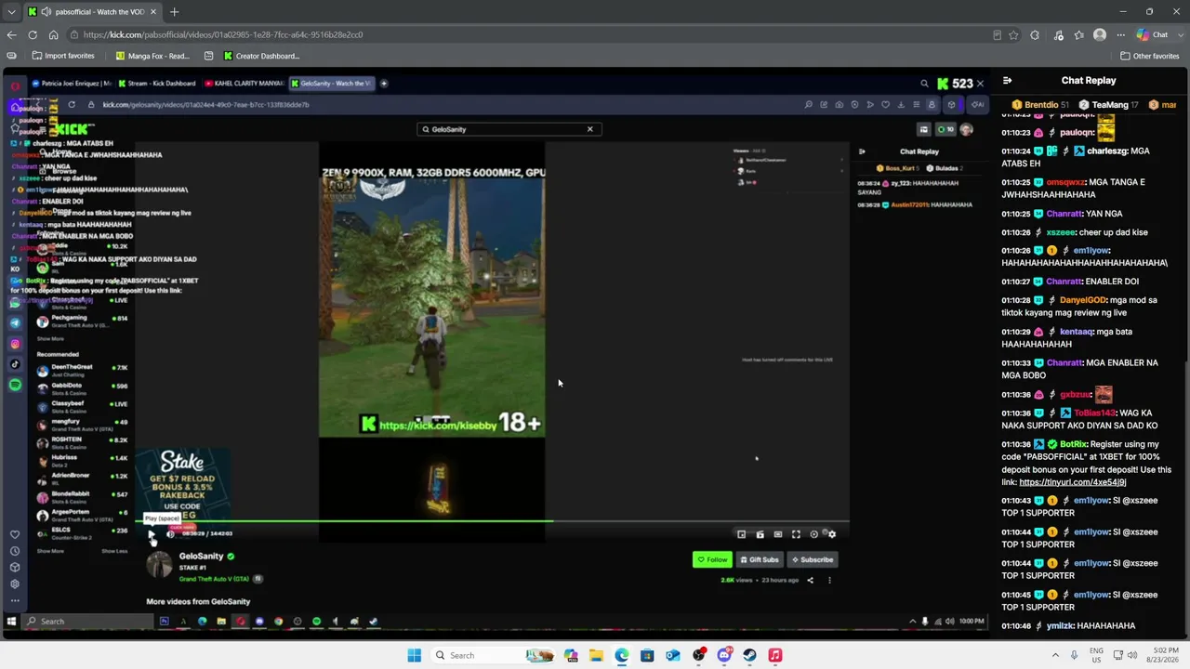
Task: Click the Gift Subs button
Action: [x=760, y=559]
